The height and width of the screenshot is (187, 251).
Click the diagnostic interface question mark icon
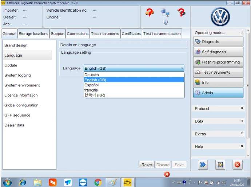(x=181, y=12)
